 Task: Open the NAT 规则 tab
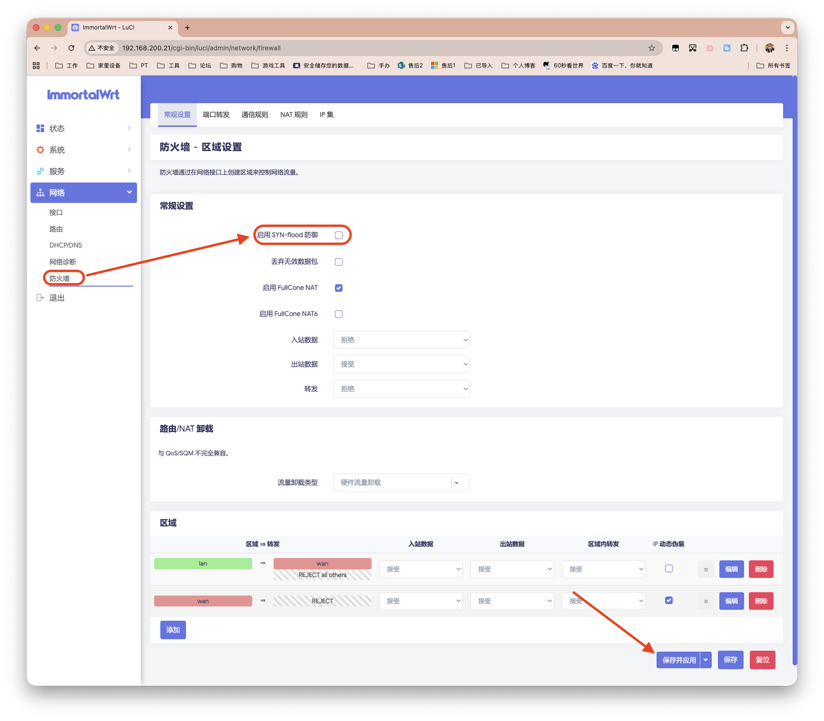pos(294,115)
